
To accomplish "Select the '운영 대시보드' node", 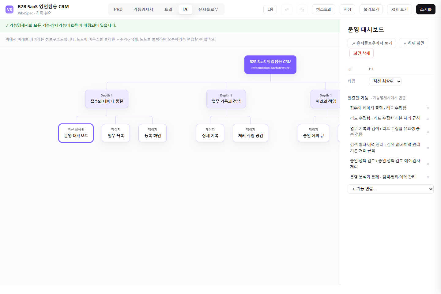I will click(x=76, y=133).
